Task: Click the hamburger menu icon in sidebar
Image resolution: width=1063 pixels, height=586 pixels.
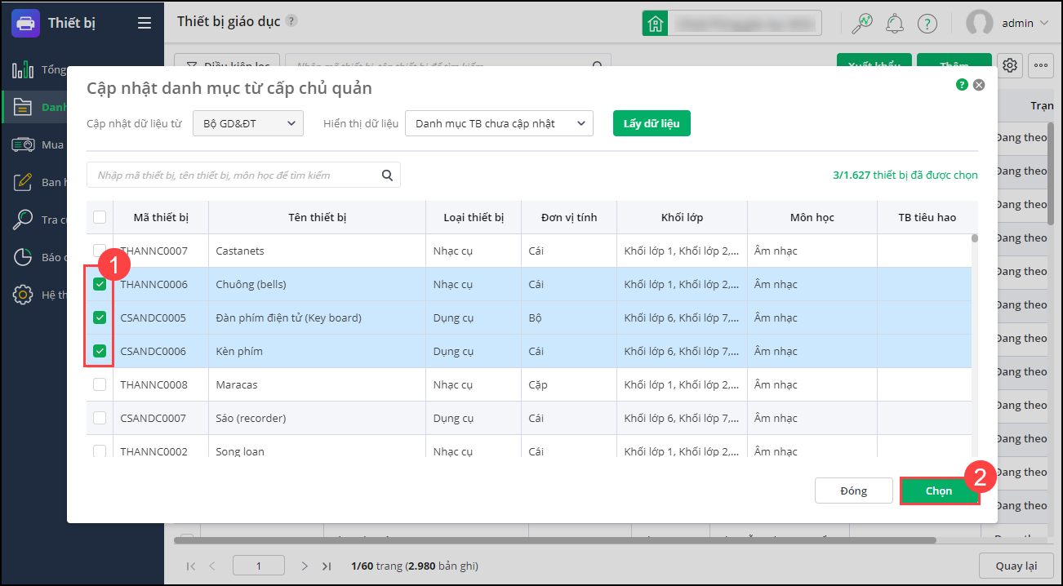Action: (145, 23)
